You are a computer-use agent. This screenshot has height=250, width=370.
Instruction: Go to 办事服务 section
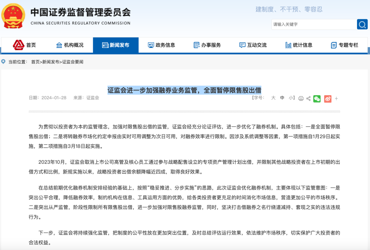207,45
